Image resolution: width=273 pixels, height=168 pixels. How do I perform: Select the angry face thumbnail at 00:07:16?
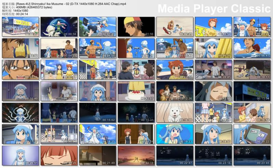(x=21, y=70)
